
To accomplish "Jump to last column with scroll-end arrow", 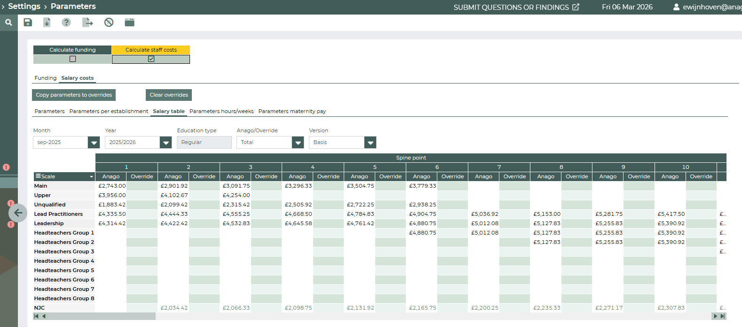I will click(723, 316).
